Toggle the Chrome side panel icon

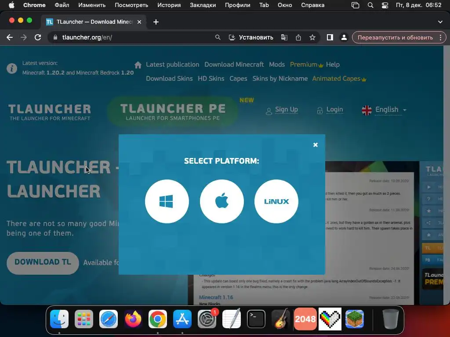pos(330,37)
